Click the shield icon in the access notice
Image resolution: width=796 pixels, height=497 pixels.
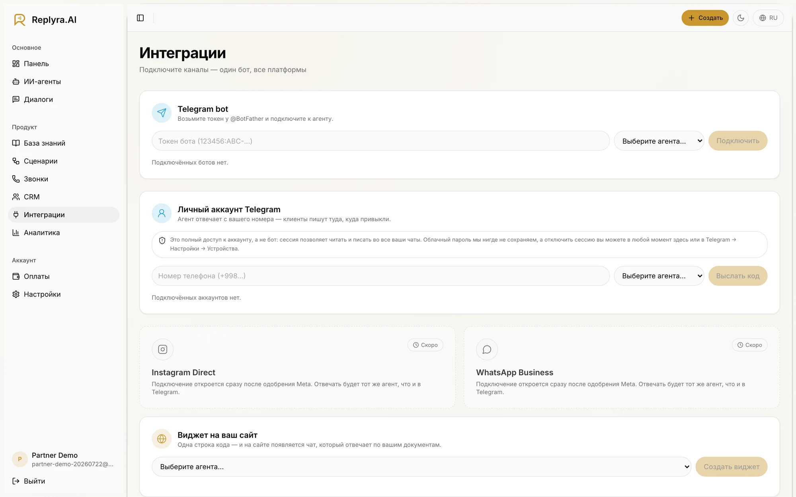[x=162, y=241]
